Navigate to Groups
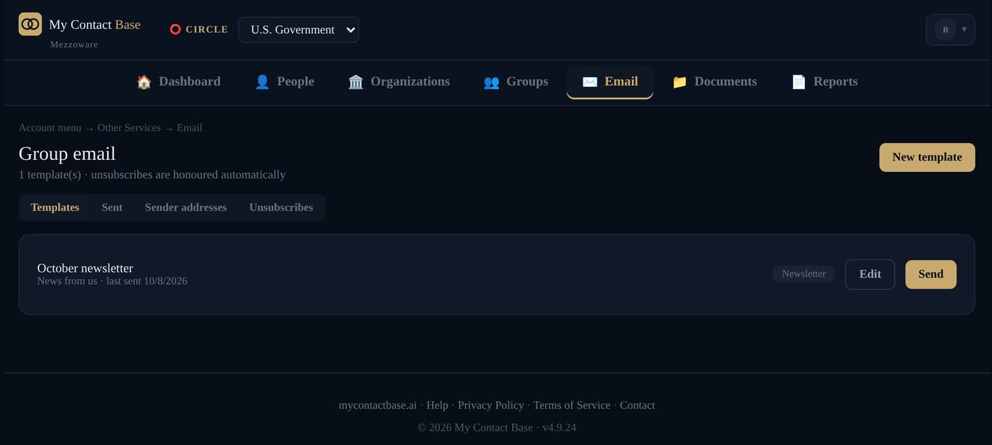This screenshot has height=445, width=992. [x=516, y=82]
